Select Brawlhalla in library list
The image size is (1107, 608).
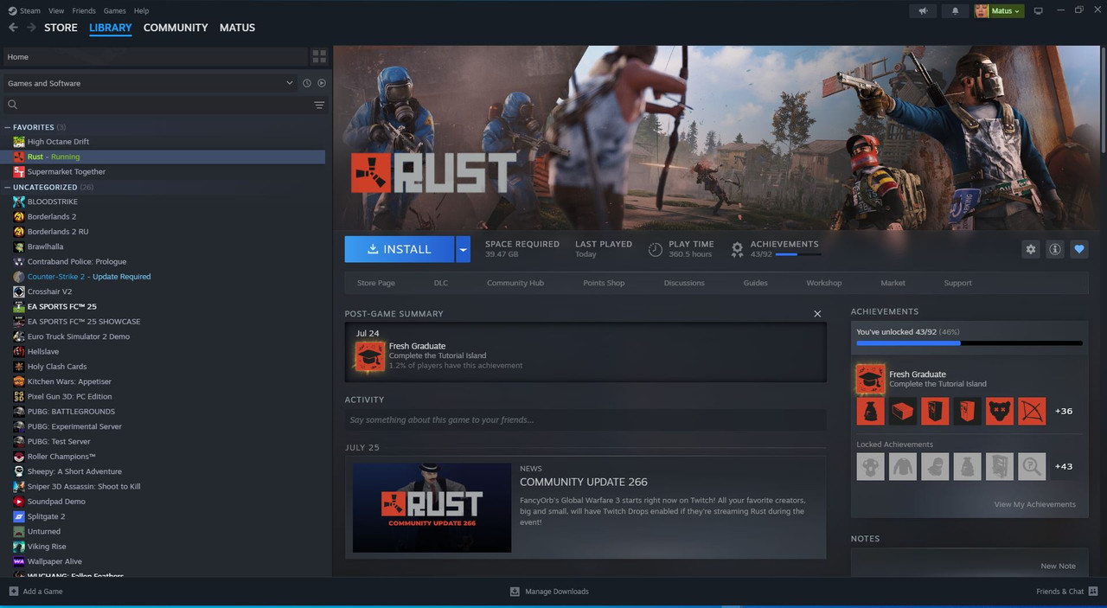click(45, 246)
